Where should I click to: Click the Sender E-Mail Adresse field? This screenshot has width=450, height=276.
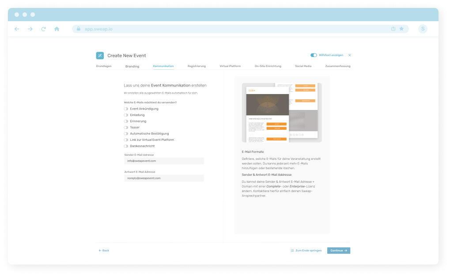tap(164, 161)
